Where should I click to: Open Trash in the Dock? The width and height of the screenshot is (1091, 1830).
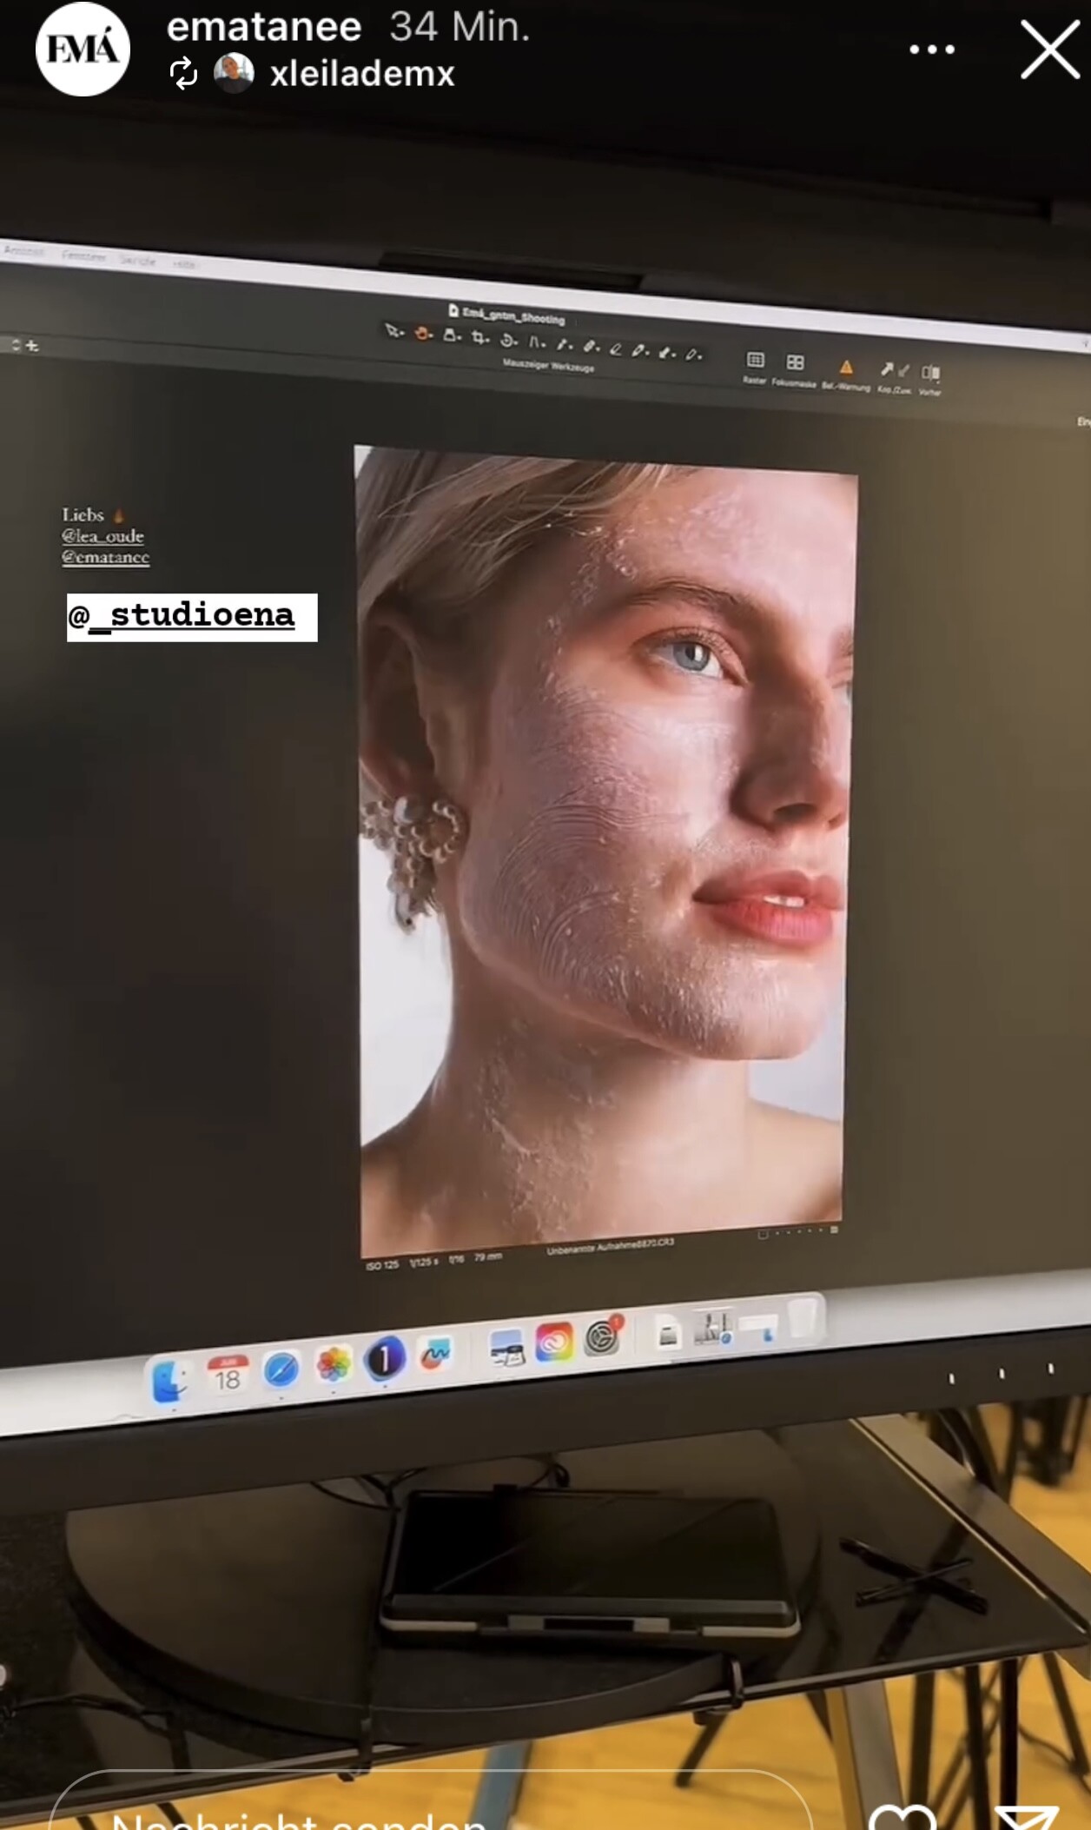(x=803, y=1317)
